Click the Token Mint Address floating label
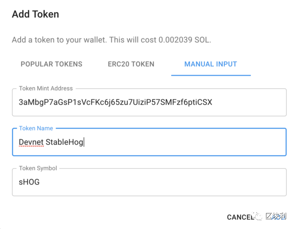Viewport: 296px width, 229px height. pos(46,88)
